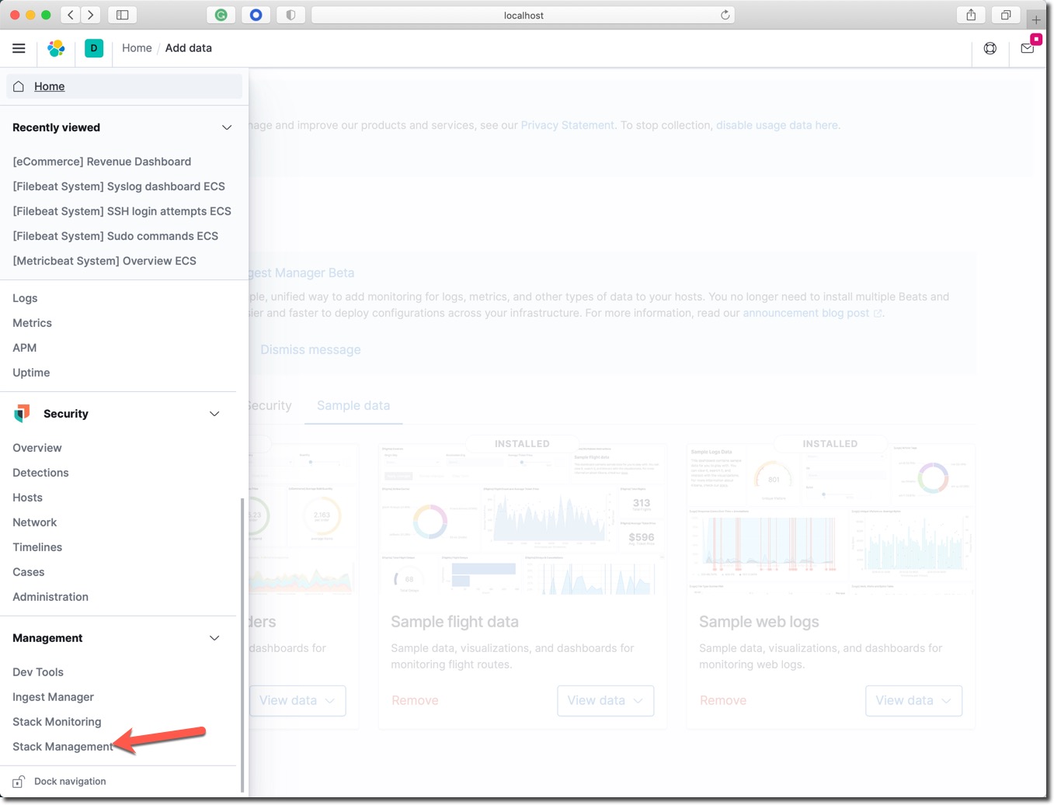Open the newsfeed mail icon

[x=1027, y=48]
